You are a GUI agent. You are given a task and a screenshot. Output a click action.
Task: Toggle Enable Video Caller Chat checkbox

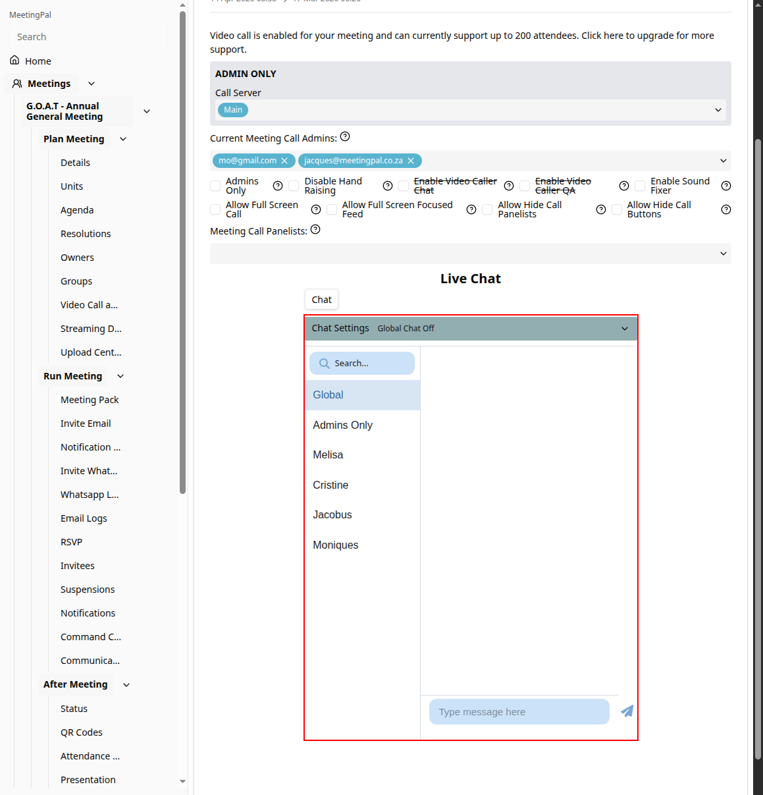[x=404, y=186]
